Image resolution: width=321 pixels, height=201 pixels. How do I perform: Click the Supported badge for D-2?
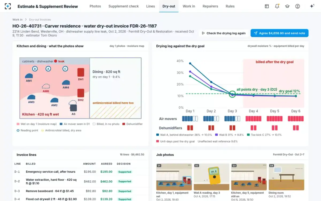(125, 181)
